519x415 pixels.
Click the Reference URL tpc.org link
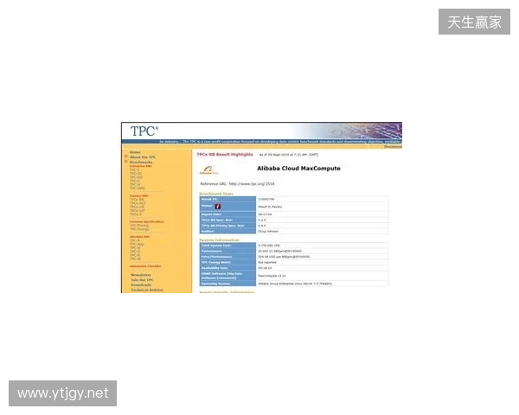(x=252, y=183)
